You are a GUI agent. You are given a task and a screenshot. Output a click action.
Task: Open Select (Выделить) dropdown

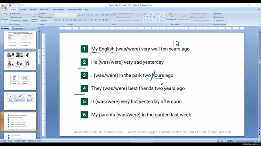(x=219, y=21)
